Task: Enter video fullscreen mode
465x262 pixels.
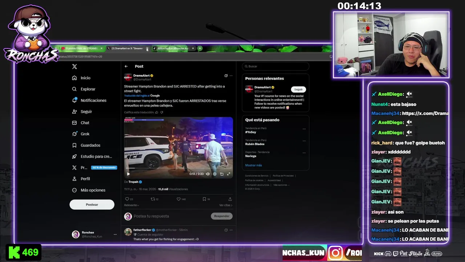Action: click(x=229, y=174)
